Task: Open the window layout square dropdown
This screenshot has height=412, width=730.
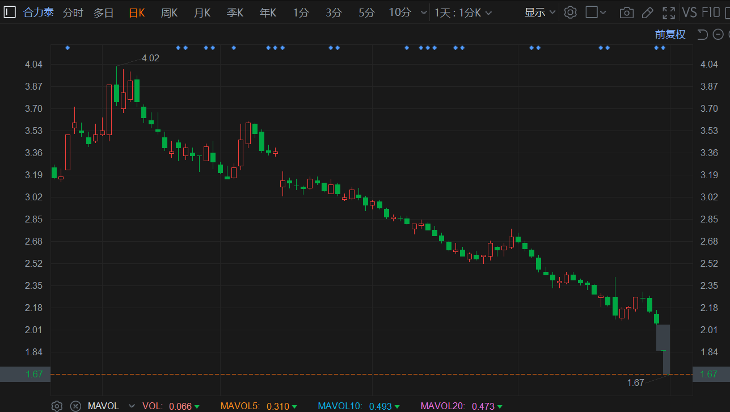Action: [596, 12]
